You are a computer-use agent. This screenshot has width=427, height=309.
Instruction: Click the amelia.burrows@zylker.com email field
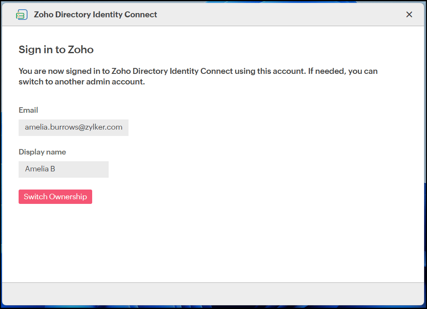pyautogui.click(x=74, y=127)
